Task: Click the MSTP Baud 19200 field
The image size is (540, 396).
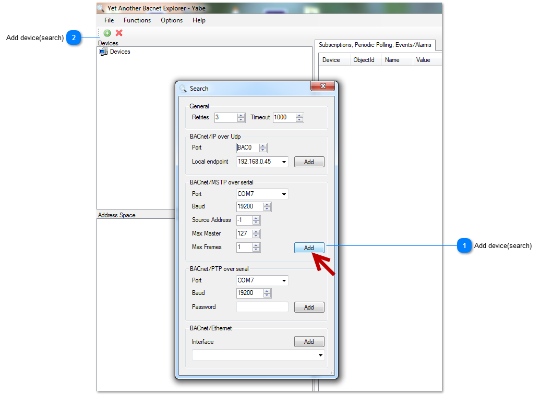Action: pos(250,207)
